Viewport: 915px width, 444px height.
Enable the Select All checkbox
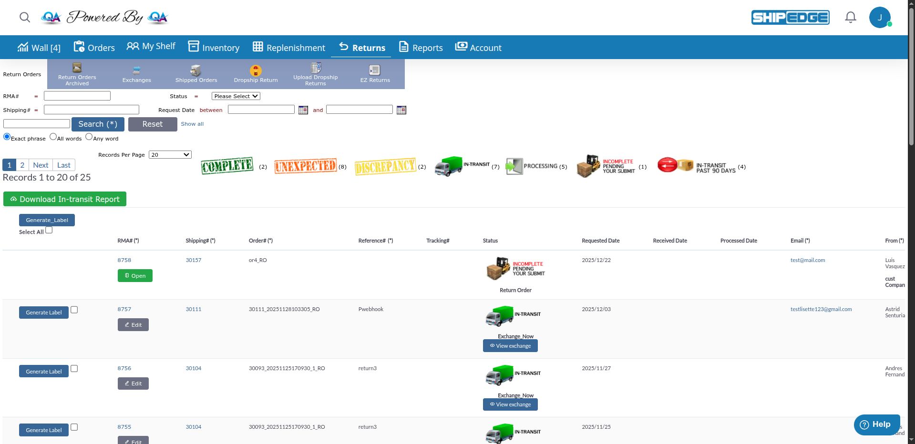click(49, 229)
